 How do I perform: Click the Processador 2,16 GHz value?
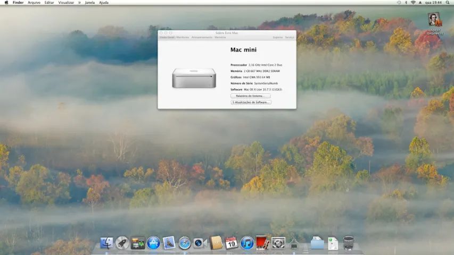[265, 65]
